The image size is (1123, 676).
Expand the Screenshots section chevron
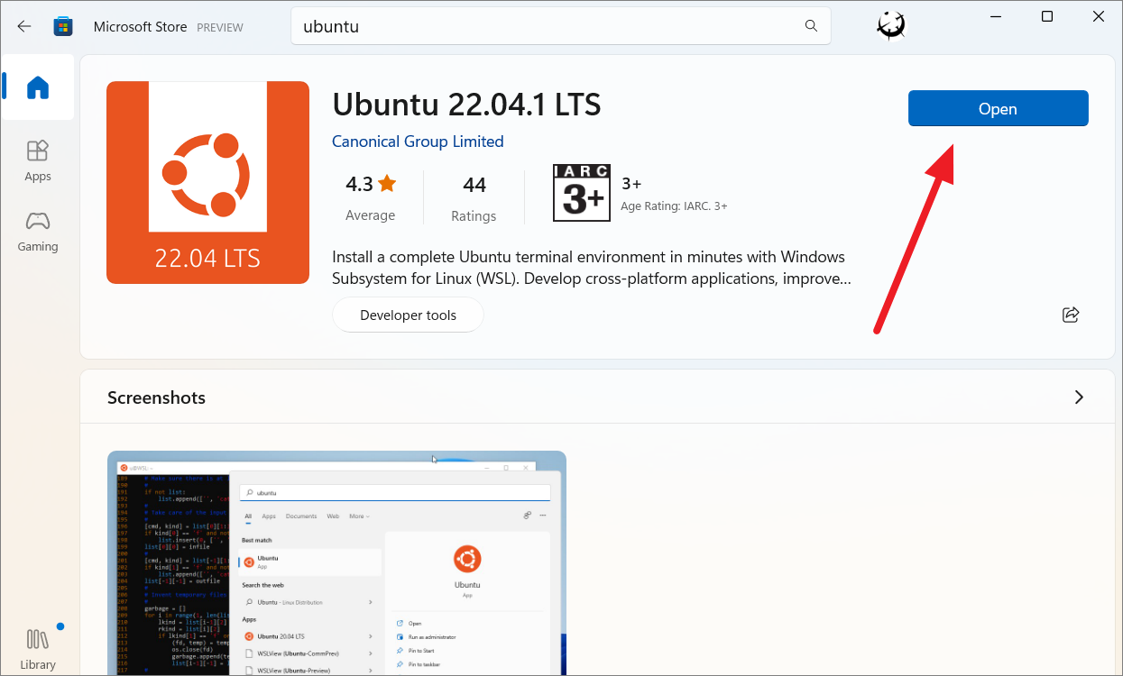(x=1079, y=397)
